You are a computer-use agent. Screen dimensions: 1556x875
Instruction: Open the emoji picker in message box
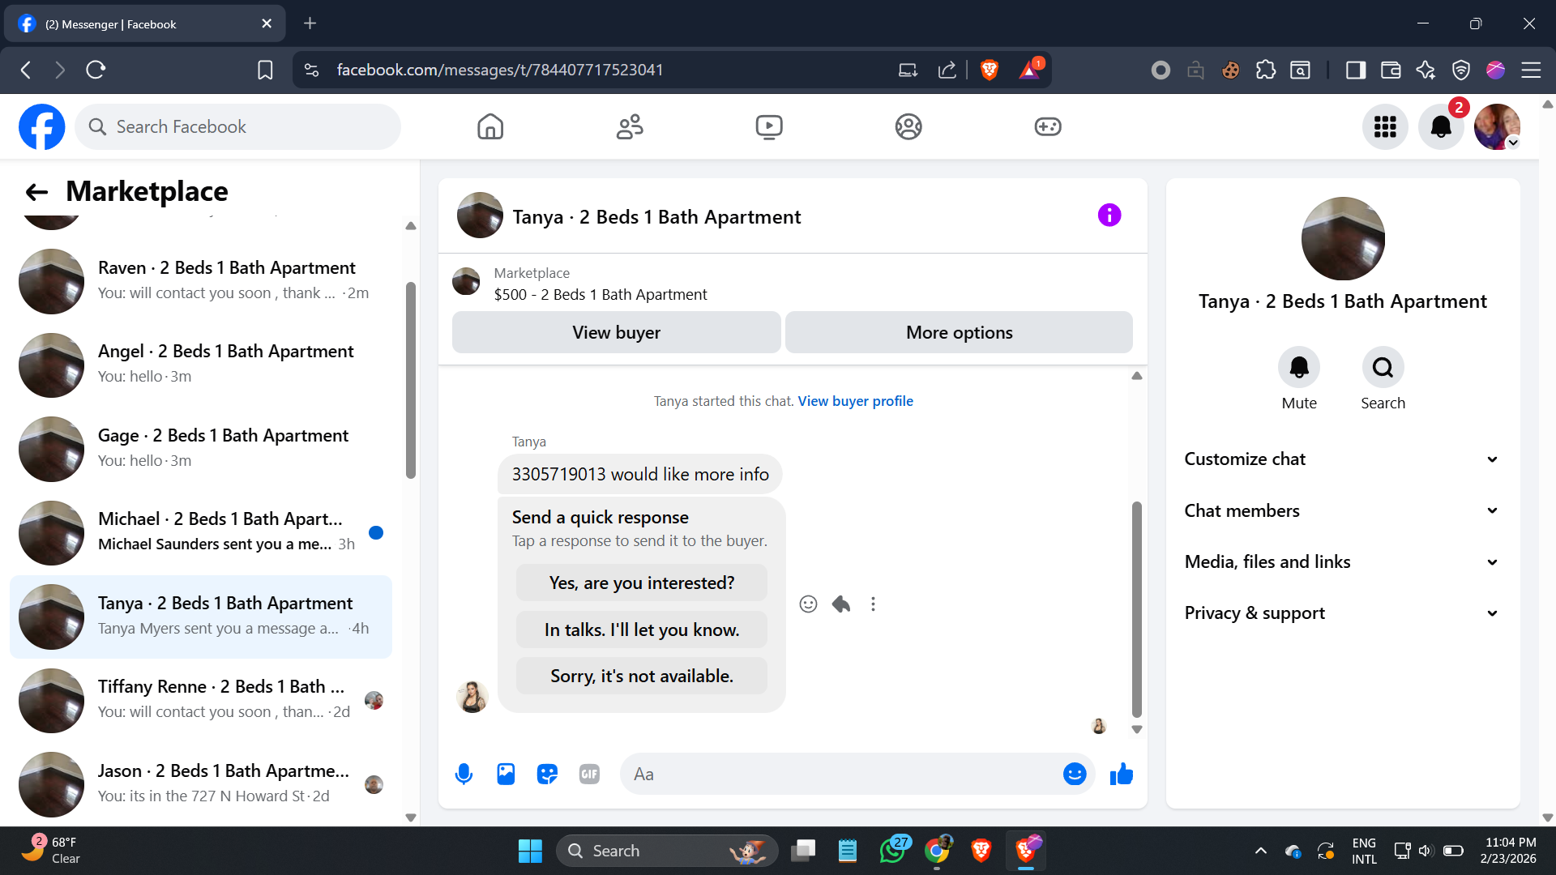point(1074,775)
